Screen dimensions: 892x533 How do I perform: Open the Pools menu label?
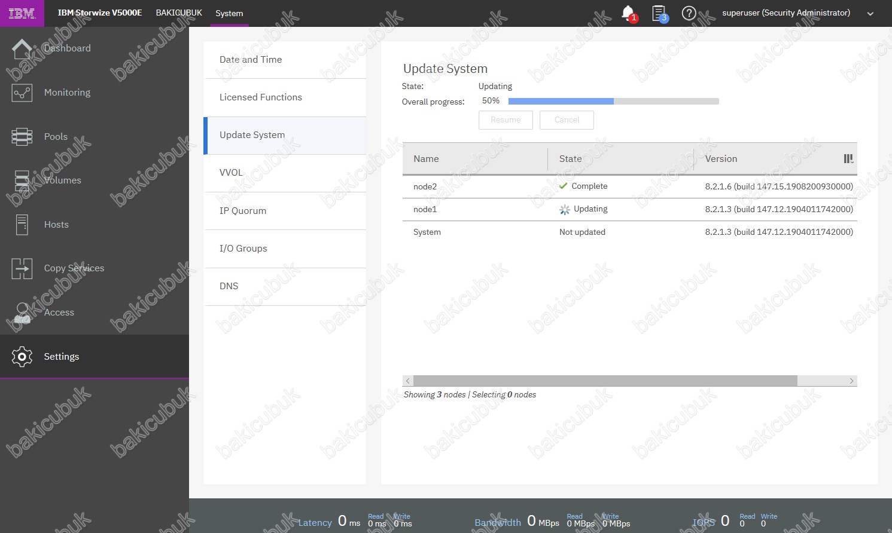pyautogui.click(x=56, y=137)
